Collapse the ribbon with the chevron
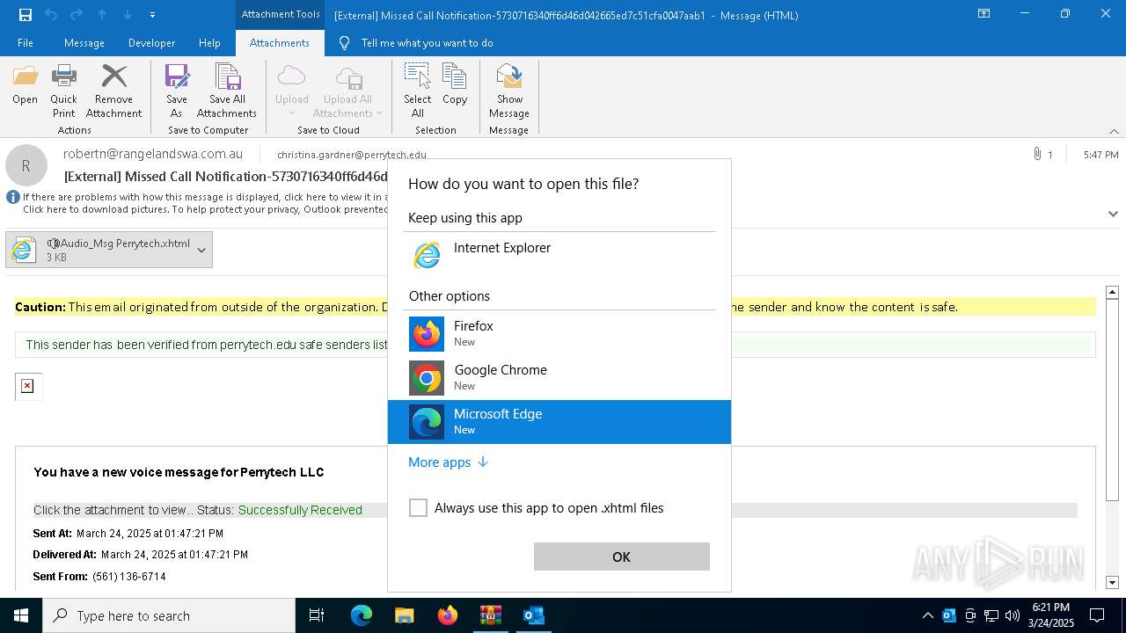This screenshot has height=633, width=1126. pyautogui.click(x=1114, y=131)
